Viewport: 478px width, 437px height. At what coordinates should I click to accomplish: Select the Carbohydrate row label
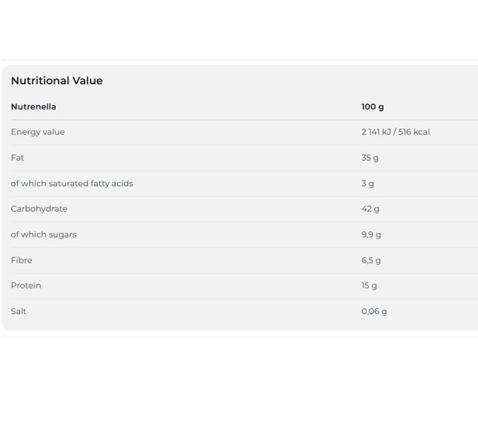(x=39, y=209)
